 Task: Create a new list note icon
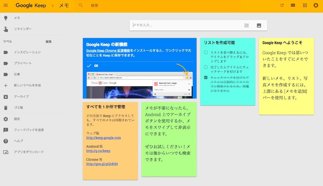tap(246, 25)
